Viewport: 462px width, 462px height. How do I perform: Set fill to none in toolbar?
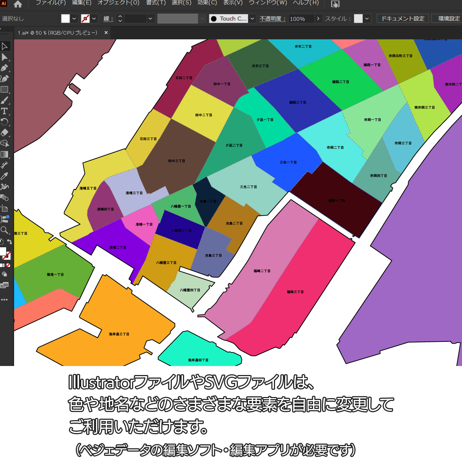(x=8, y=265)
